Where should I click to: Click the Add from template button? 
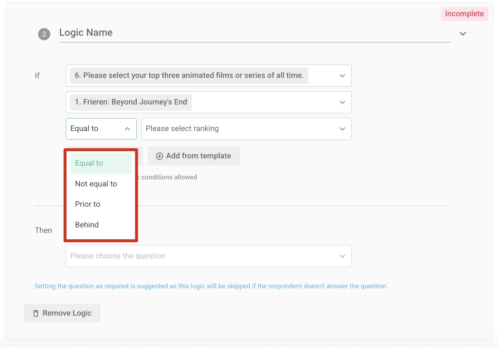pyautogui.click(x=194, y=156)
